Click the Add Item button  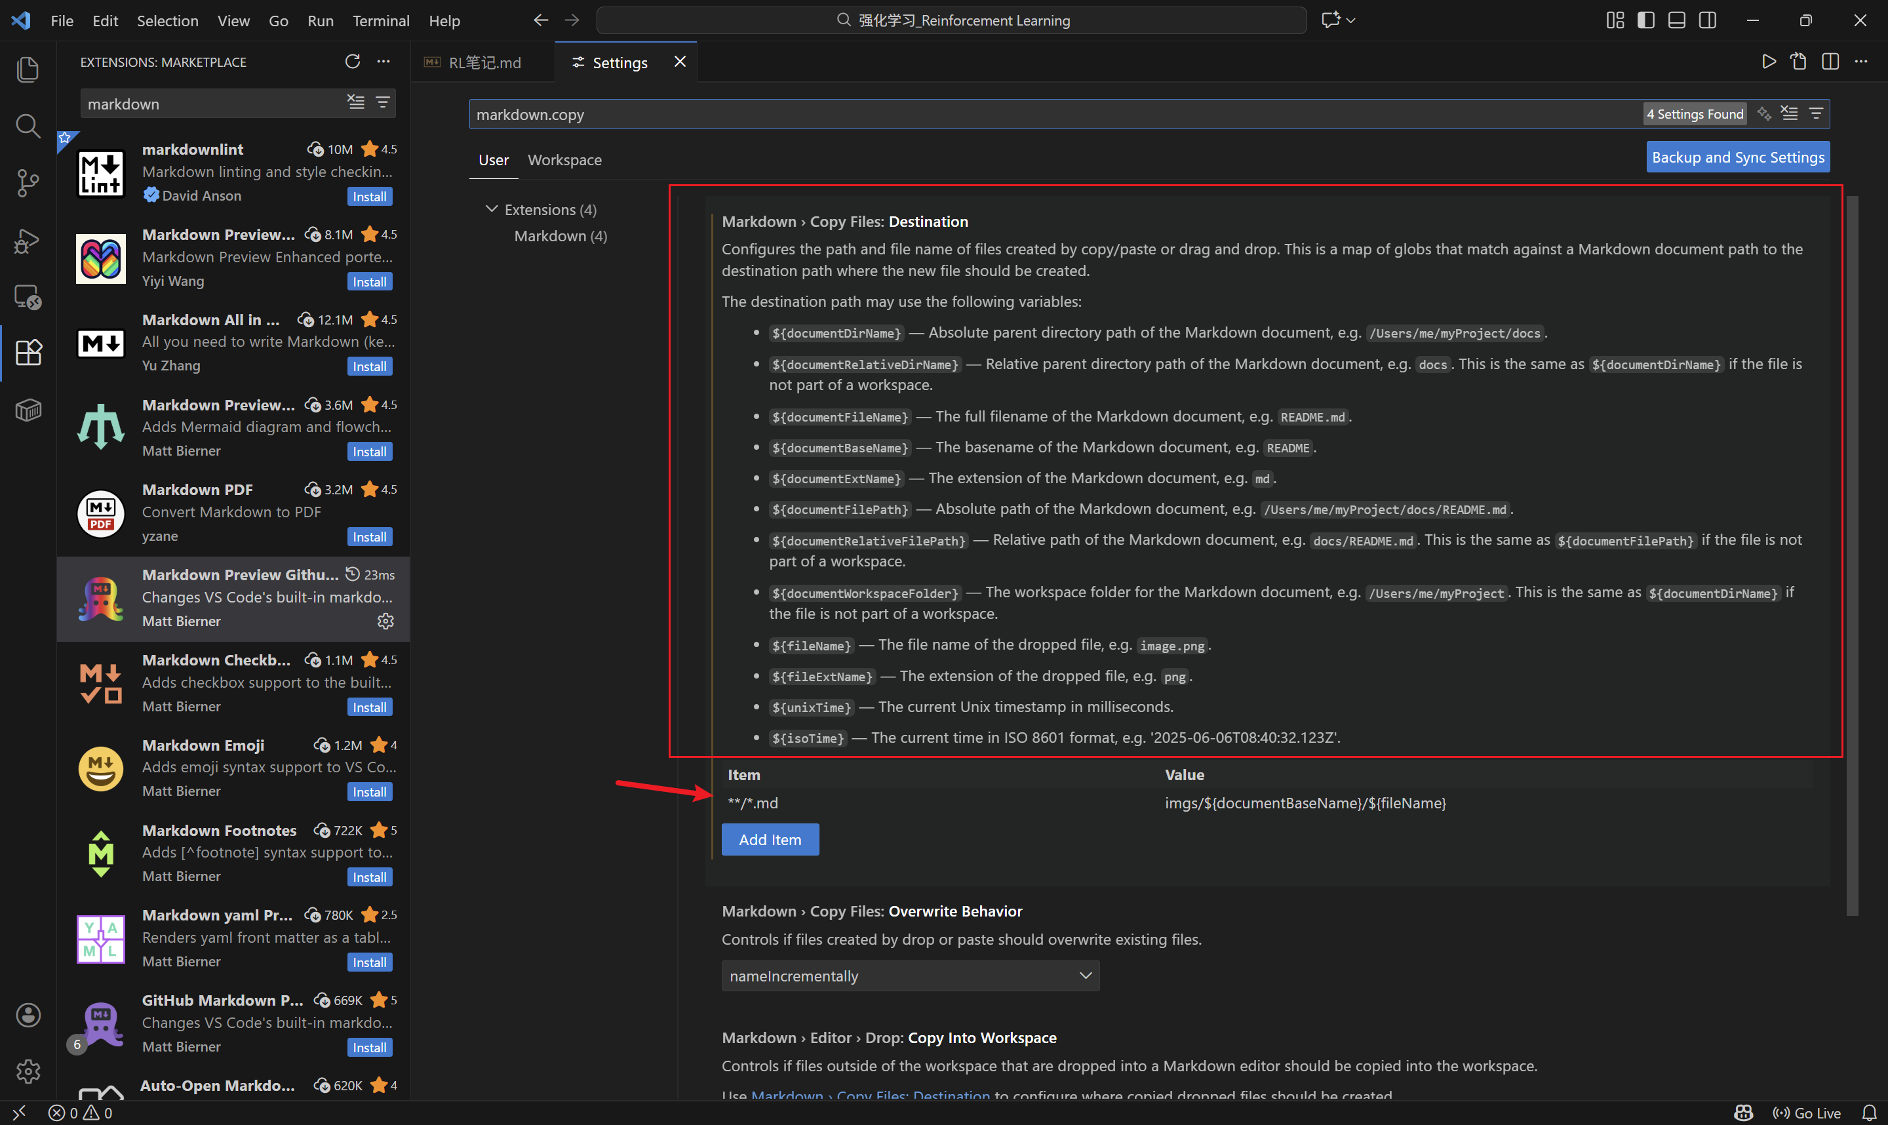(x=770, y=839)
